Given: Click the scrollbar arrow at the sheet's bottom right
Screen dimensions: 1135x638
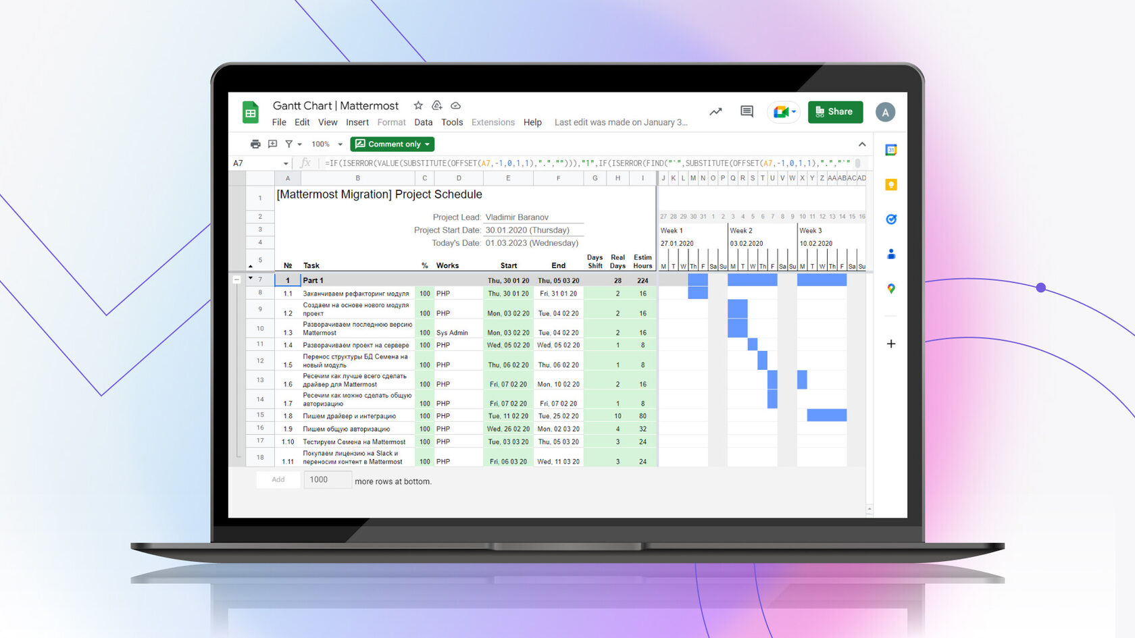Looking at the screenshot, I should [x=869, y=510].
